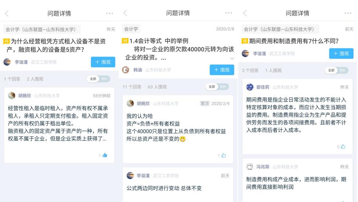Toggle the 全部 filter switch on the middle screen
The image size is (358, 202).
[x=217, y=86]
